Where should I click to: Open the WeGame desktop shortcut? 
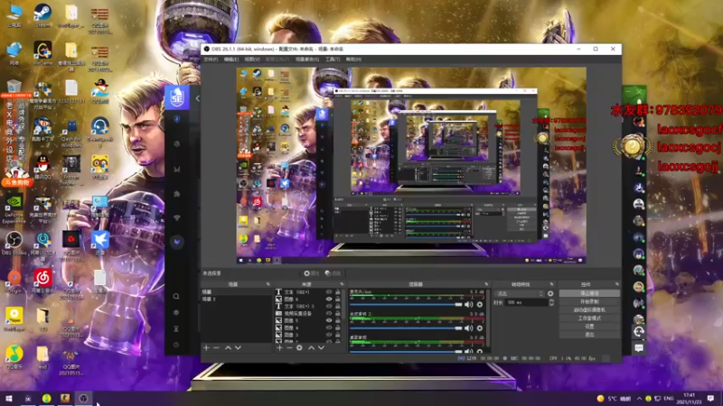(x=42, y=54)
